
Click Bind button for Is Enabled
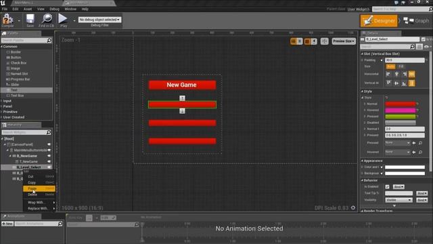point(398,187)
